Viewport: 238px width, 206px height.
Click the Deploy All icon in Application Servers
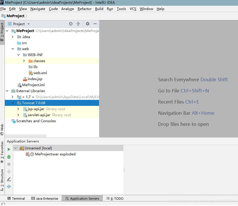point(9,172)
